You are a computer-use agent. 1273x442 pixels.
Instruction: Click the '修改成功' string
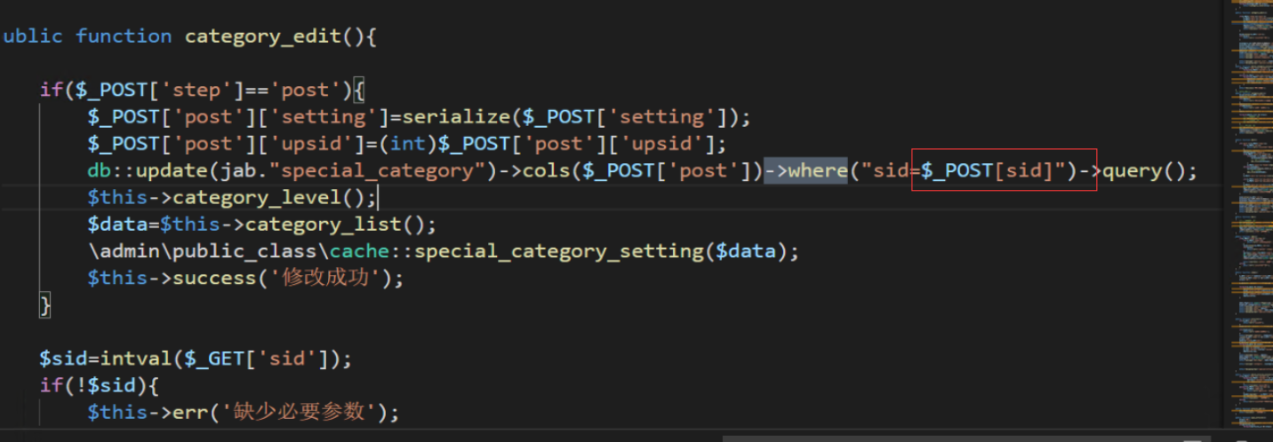tap(324, 278)
